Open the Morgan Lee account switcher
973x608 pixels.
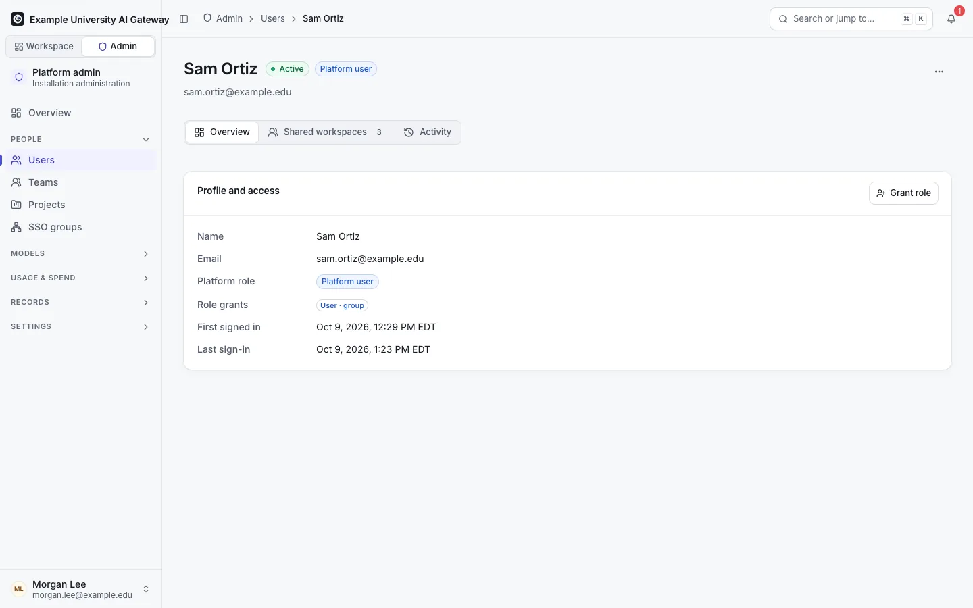[80, 589]
